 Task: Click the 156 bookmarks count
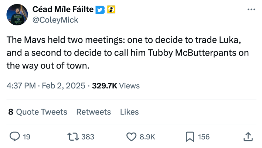[204, 137]
